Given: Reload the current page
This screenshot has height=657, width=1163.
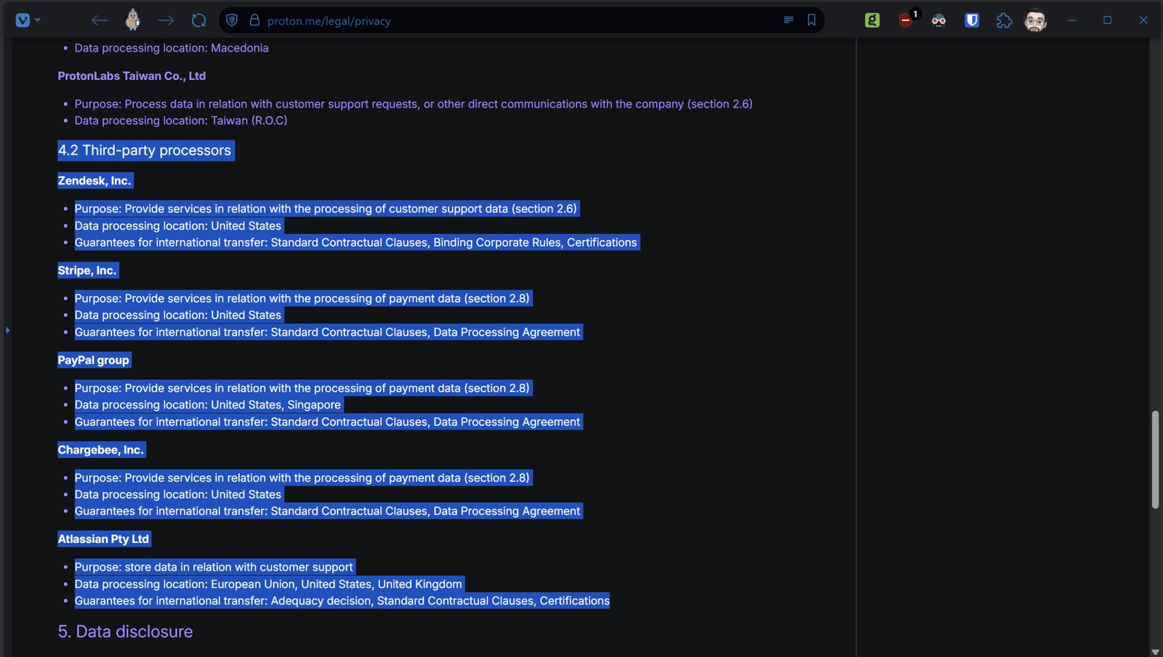Looking at the screenshot, I should coord(198,20).
